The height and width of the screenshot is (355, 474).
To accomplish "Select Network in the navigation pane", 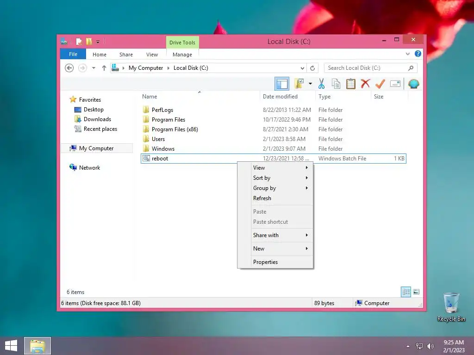I will pos(89,167).
